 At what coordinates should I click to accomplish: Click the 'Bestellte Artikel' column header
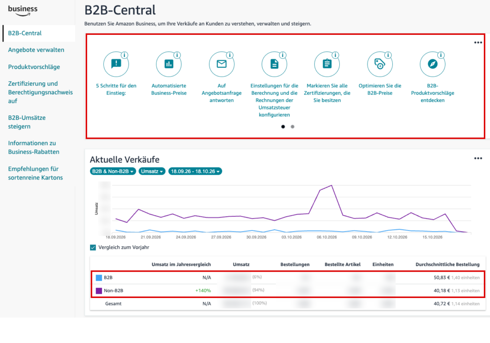343,264
